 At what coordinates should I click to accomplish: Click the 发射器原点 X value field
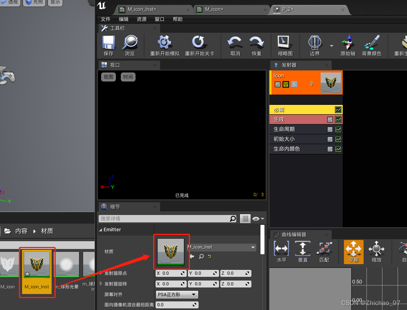pos(171,273)
